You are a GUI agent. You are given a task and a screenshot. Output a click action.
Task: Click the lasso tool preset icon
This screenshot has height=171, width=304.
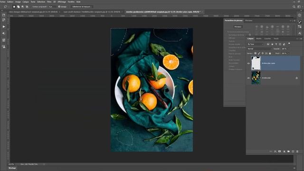click(5, 7)
